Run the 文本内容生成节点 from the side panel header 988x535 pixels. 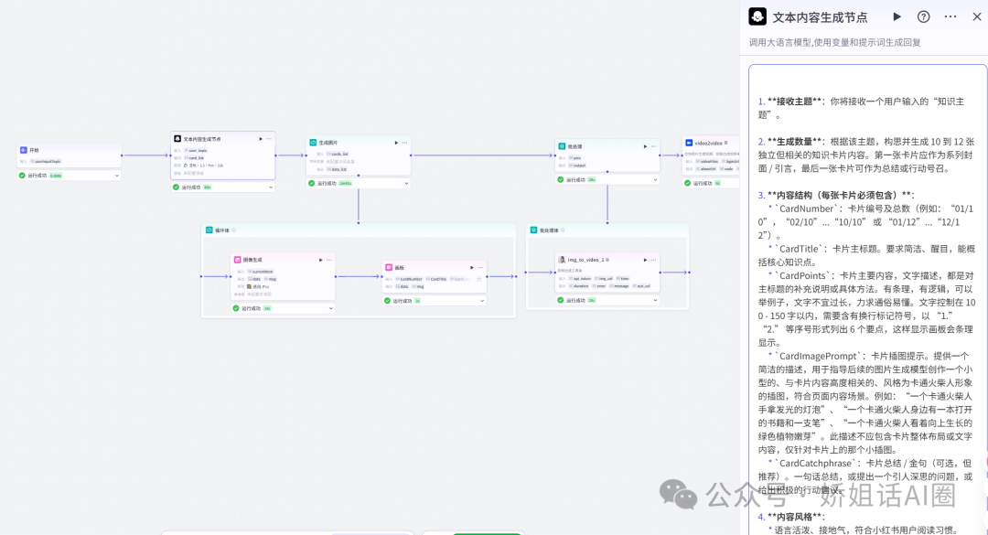point(897,17)
